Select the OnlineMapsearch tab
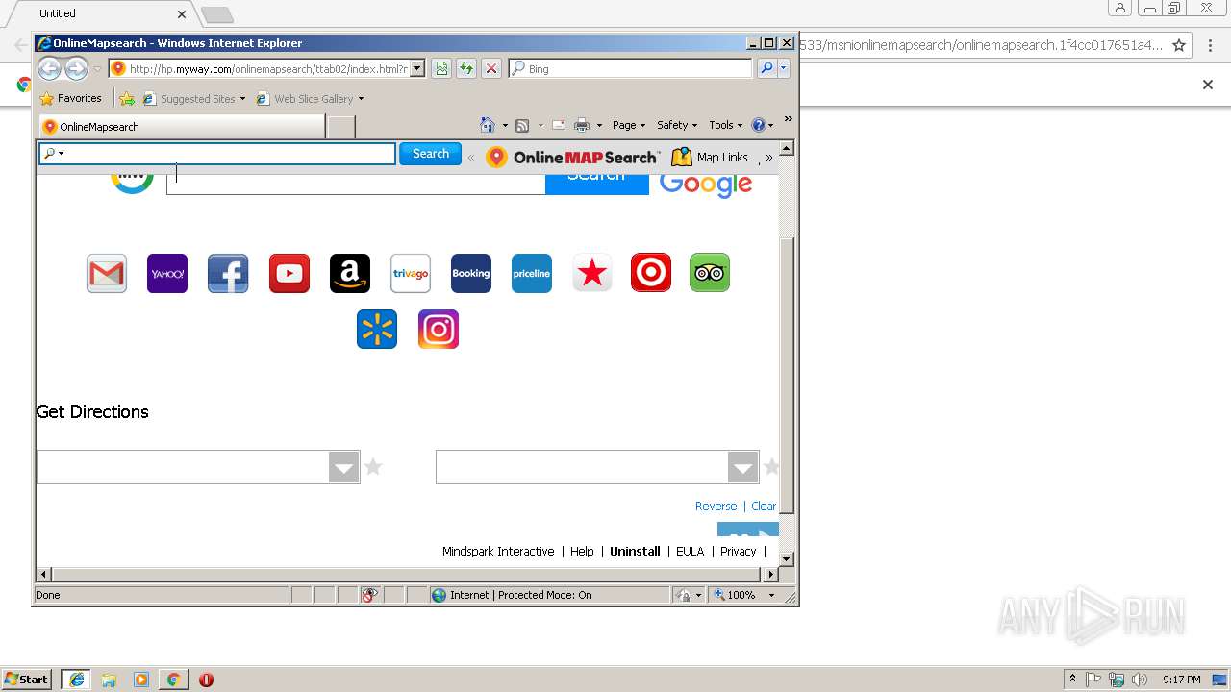 (182, 127)
